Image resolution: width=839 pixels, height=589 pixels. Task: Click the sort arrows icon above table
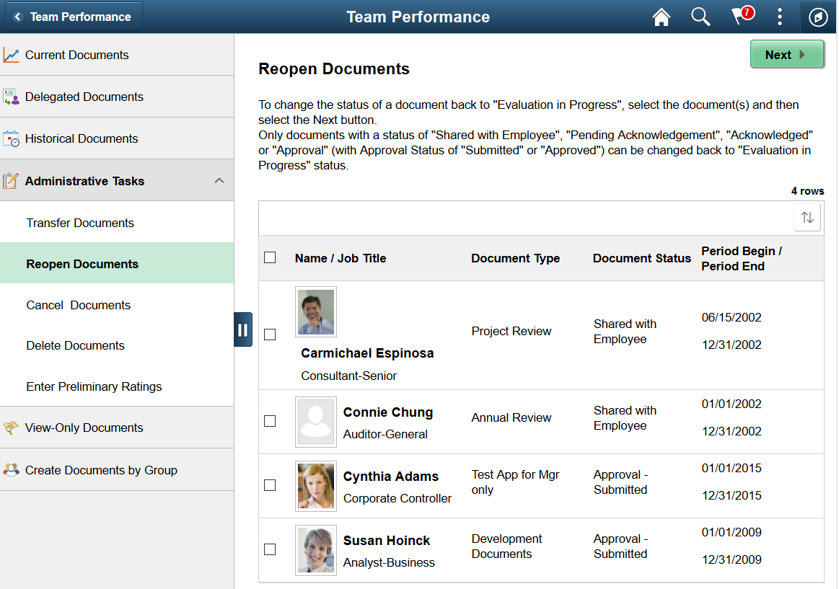pyautogui.click(x=807, y=218)
